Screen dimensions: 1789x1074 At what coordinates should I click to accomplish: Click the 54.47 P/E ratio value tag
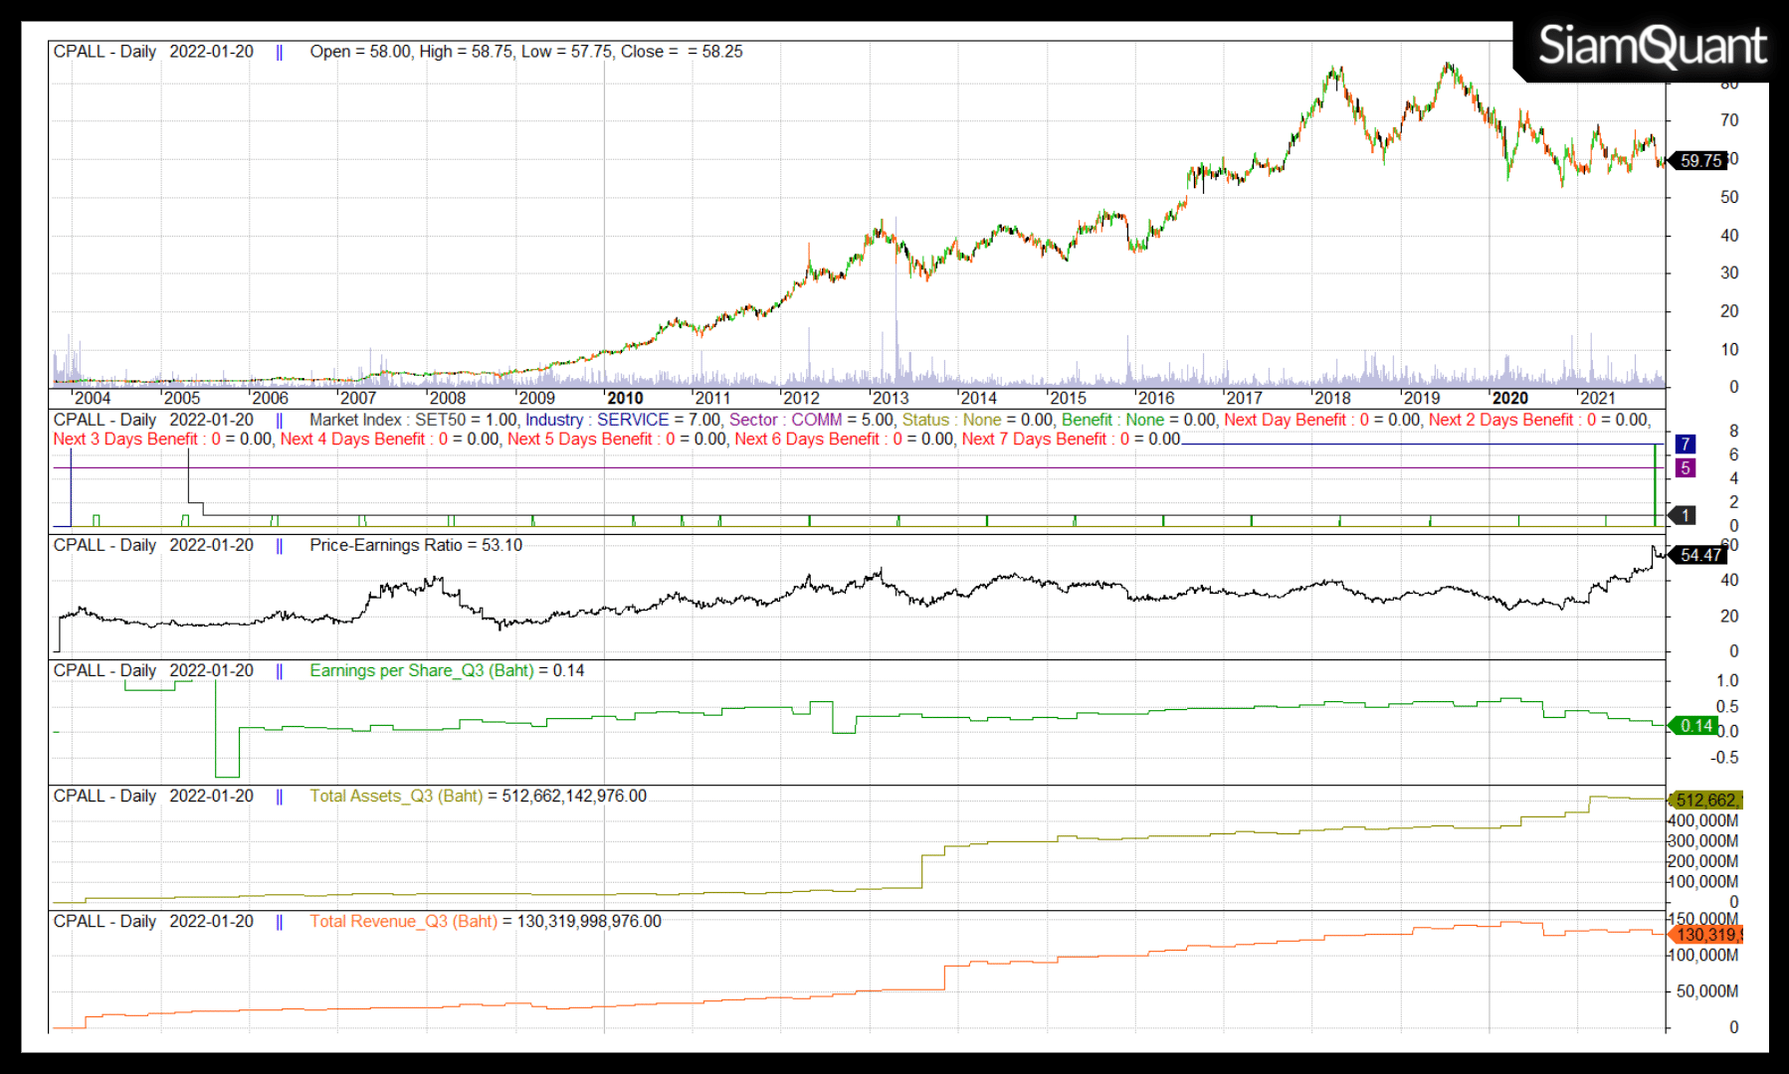[x=1700, y=555]
